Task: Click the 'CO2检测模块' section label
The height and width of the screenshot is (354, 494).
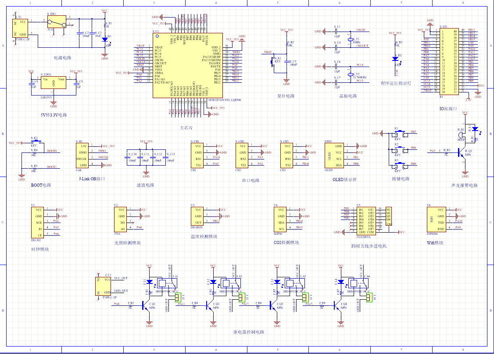Action: point(286,243)
